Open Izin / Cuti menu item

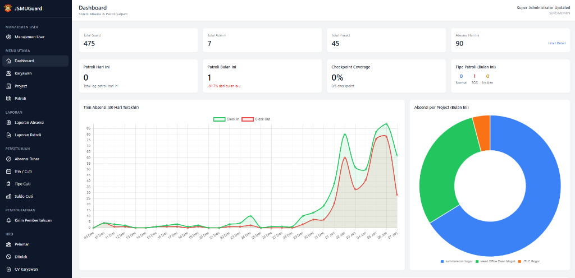24,172
